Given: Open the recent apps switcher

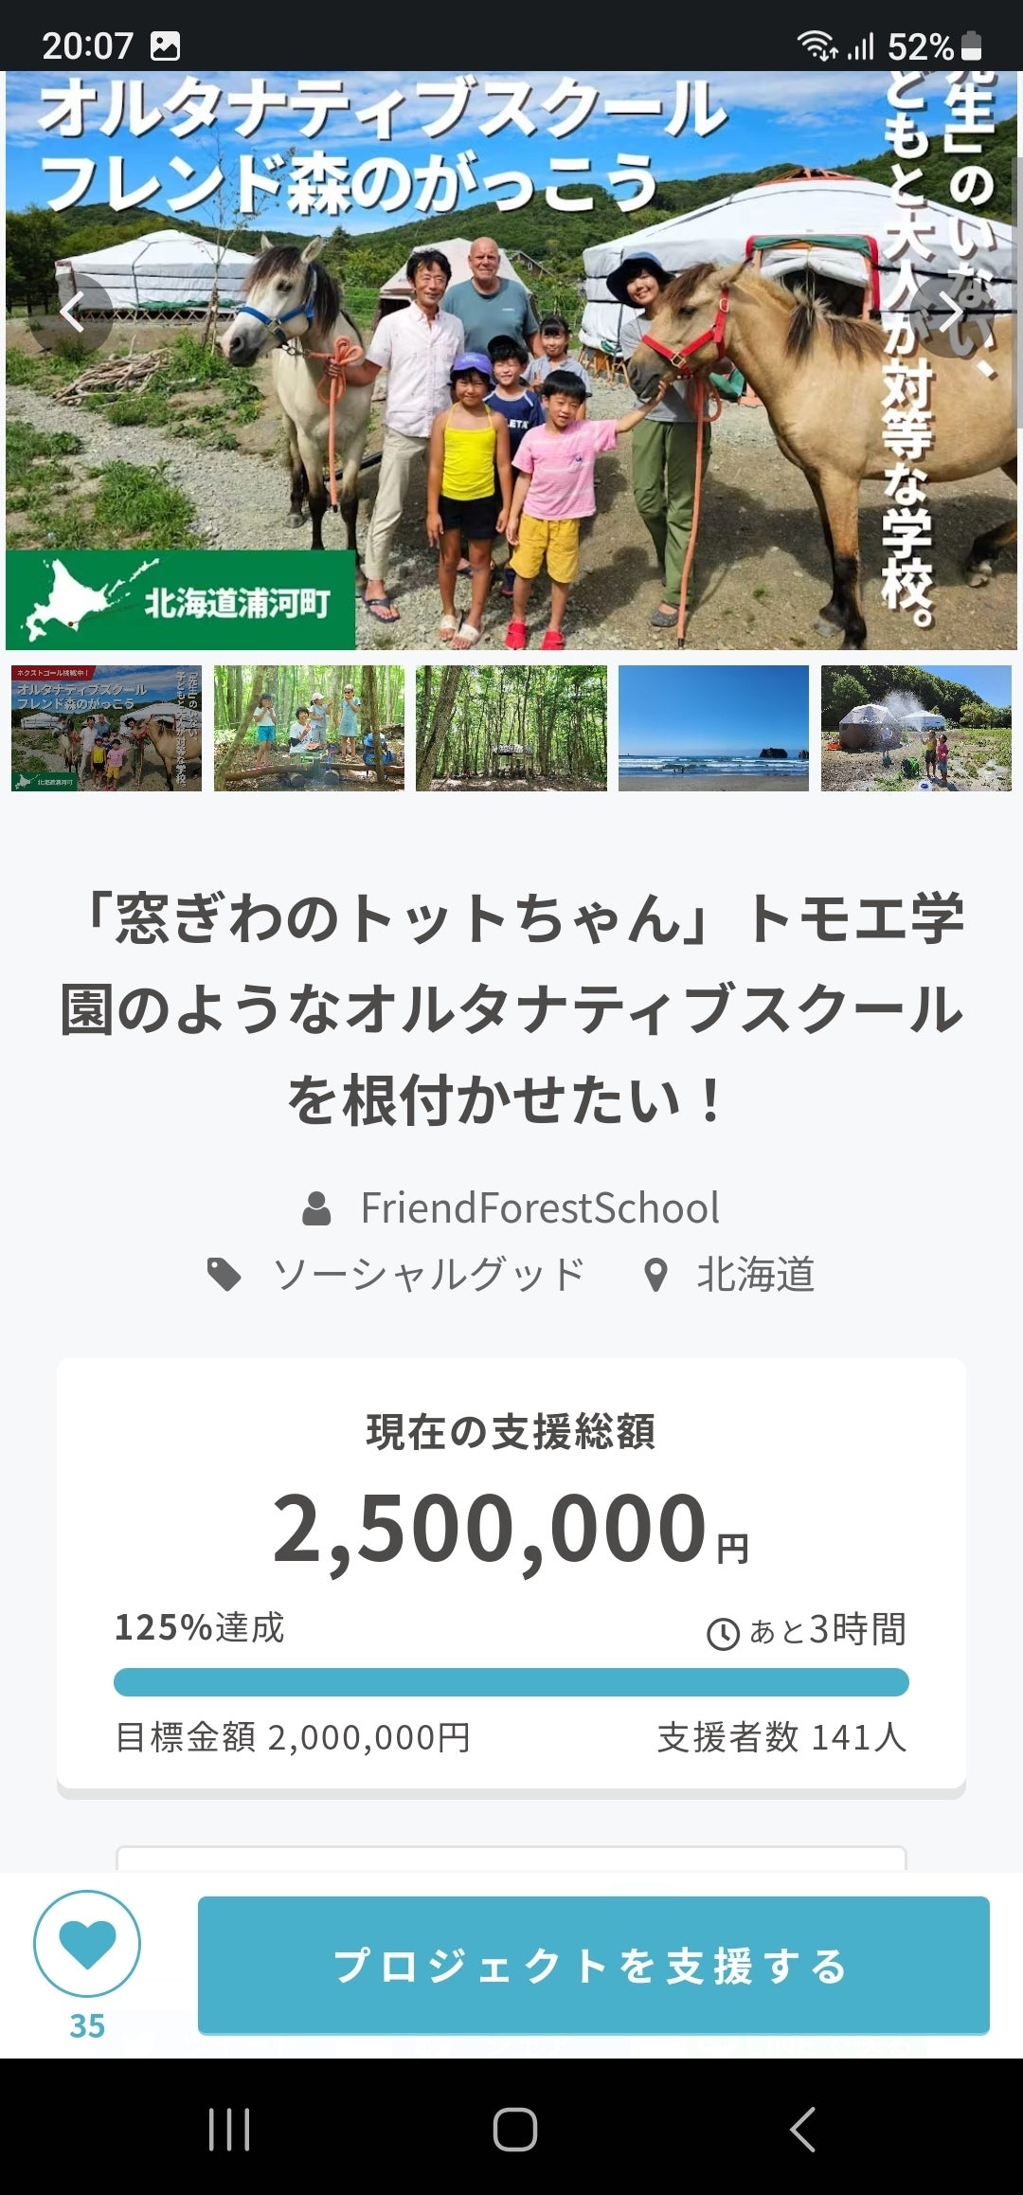Looking at the screenshot, I should 229,2129.
